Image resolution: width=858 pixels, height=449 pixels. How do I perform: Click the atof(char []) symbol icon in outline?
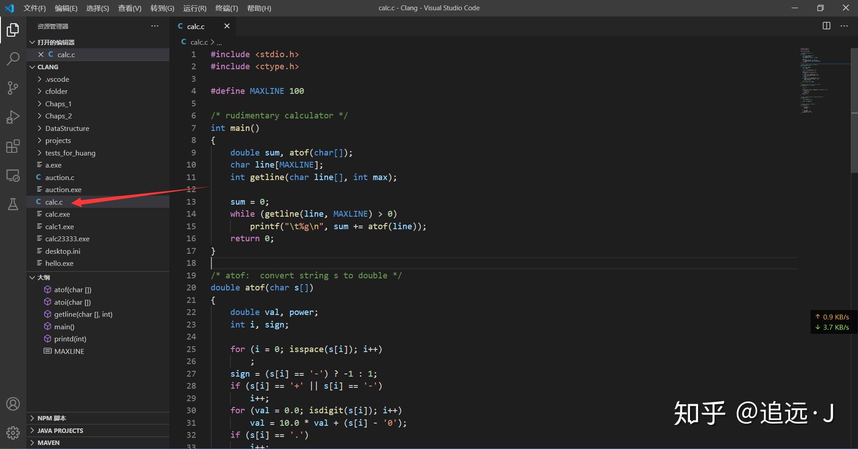click(x=48, y=290)
